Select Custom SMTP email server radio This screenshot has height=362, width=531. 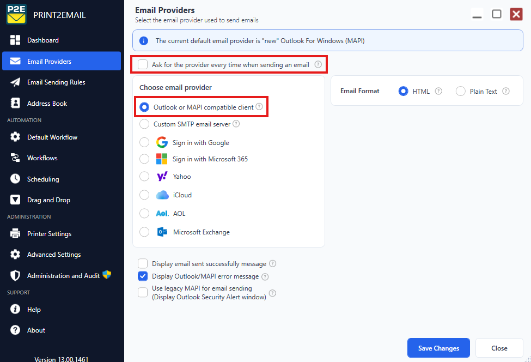[144, 124]
